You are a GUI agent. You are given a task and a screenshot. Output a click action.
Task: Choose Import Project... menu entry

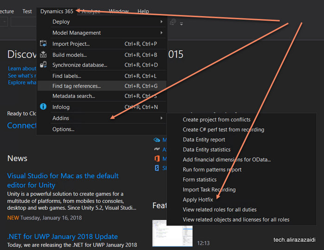click(x=102, y=44)
